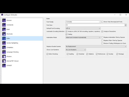The image size is (129, 97).
Task: Toggle the Inline Checking checkbox
Action: click(47, 54)
